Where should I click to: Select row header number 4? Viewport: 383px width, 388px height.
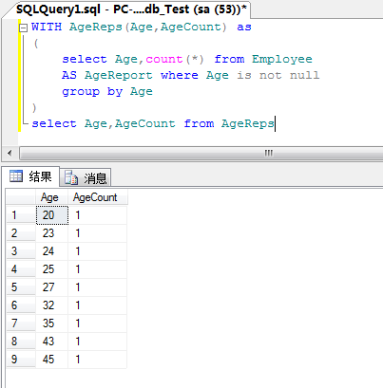(21, 269)
